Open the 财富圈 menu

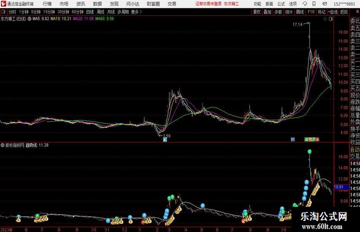(154, 4)
